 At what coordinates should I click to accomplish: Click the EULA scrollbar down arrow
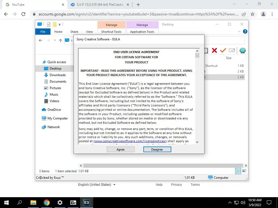click(x=197, y=142)
